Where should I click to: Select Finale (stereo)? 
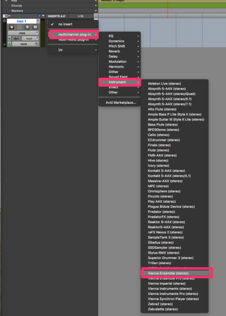pyautogui.click(x=174, y=145)
